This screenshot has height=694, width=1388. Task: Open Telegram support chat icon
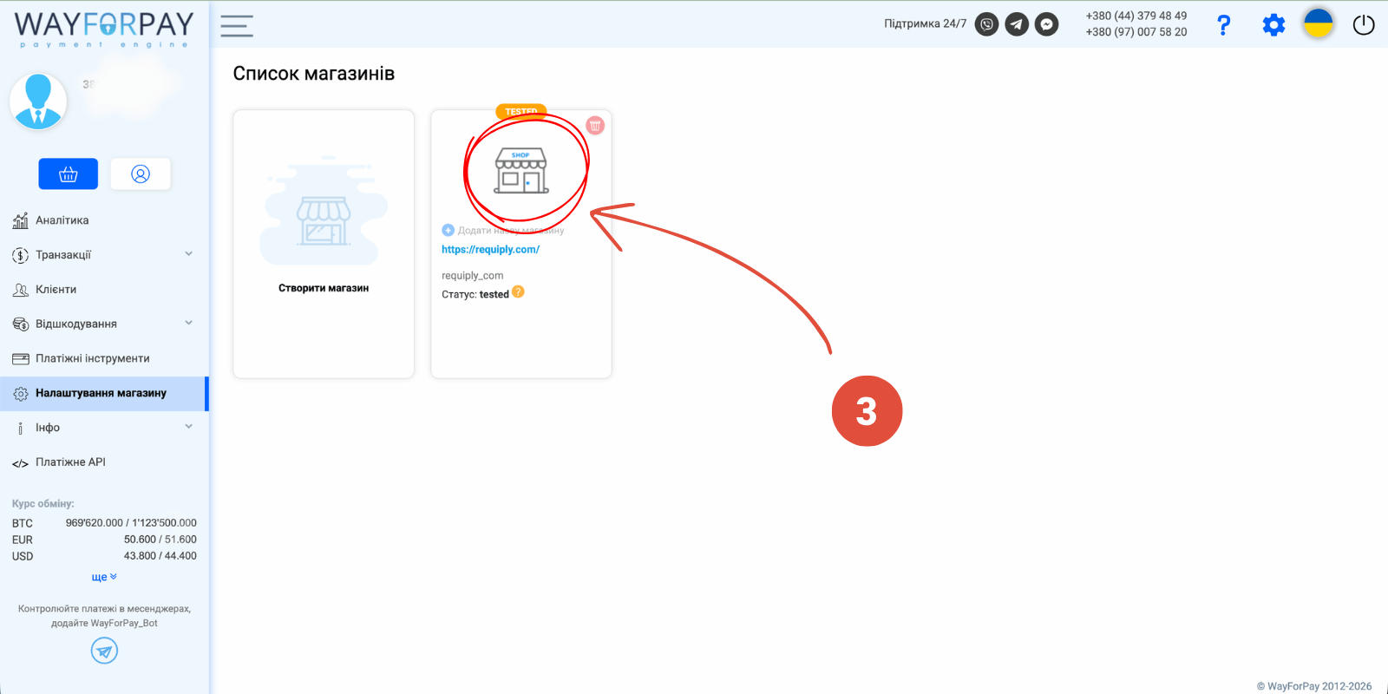[x=1017, y=24]
